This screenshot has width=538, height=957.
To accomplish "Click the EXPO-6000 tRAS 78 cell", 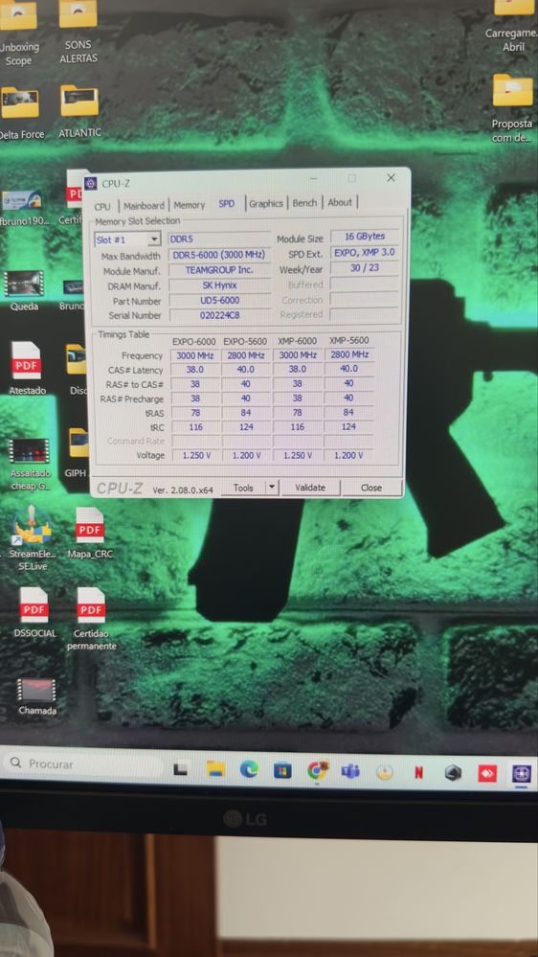I will [x=195, y=413].
